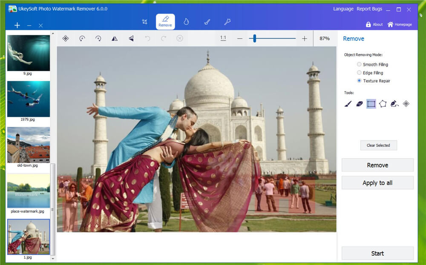Open the Language menu
The width and height of the screenshot is (426, 265).
click(x=343, y=9)
